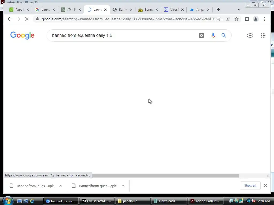Screen dimensions: 274x205
Task: Submit search with magnifier icon
Action: 224,36
